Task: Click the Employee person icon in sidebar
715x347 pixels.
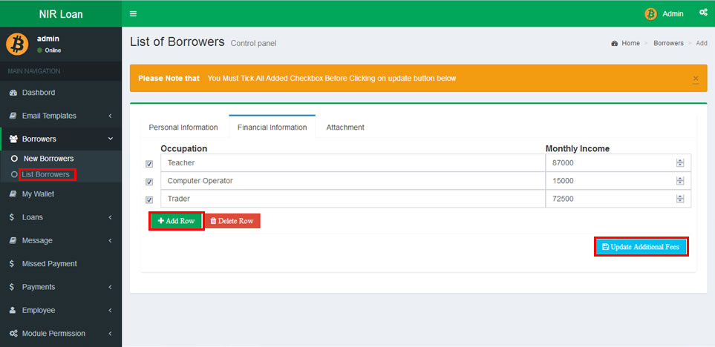Action: [x=13, y=310]
